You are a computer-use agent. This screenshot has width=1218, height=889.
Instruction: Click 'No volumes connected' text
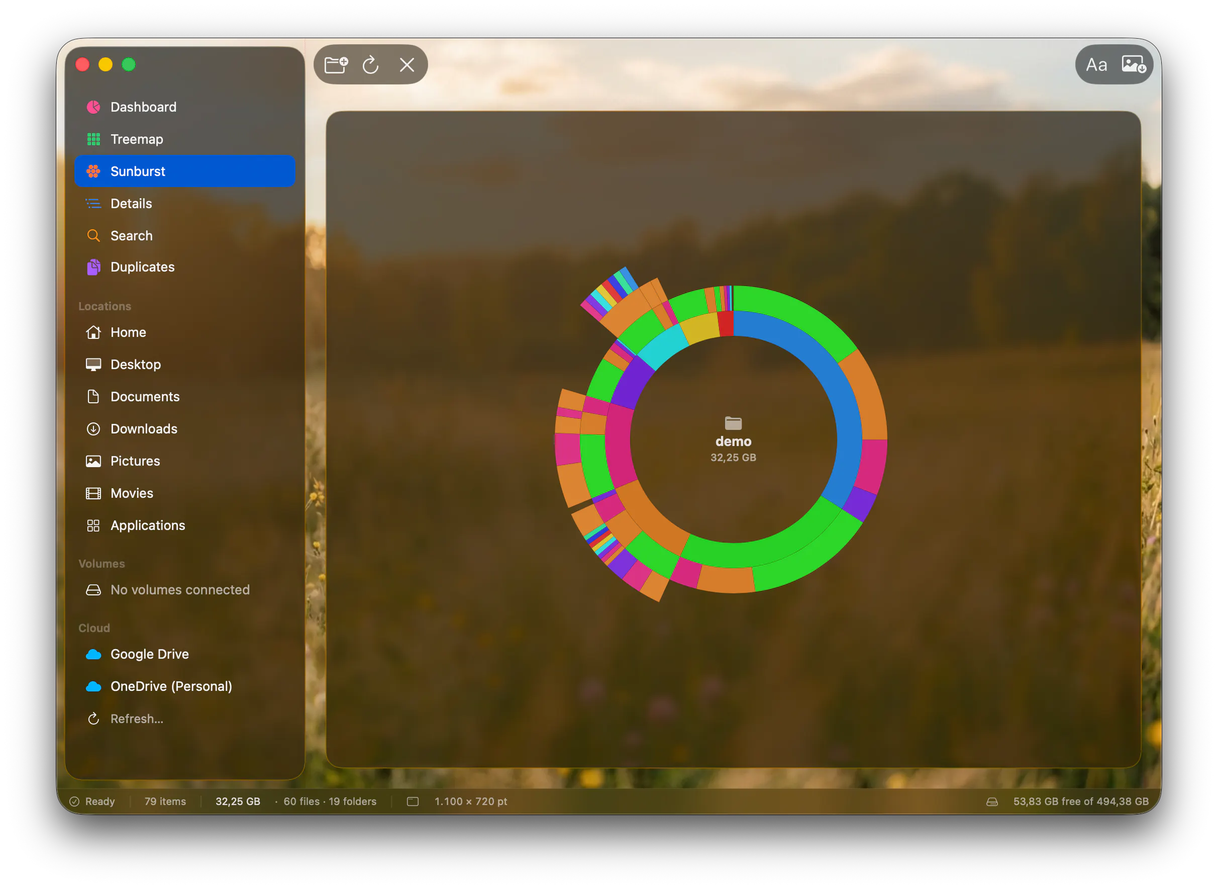pyautogui.click(x=180, y=590)
